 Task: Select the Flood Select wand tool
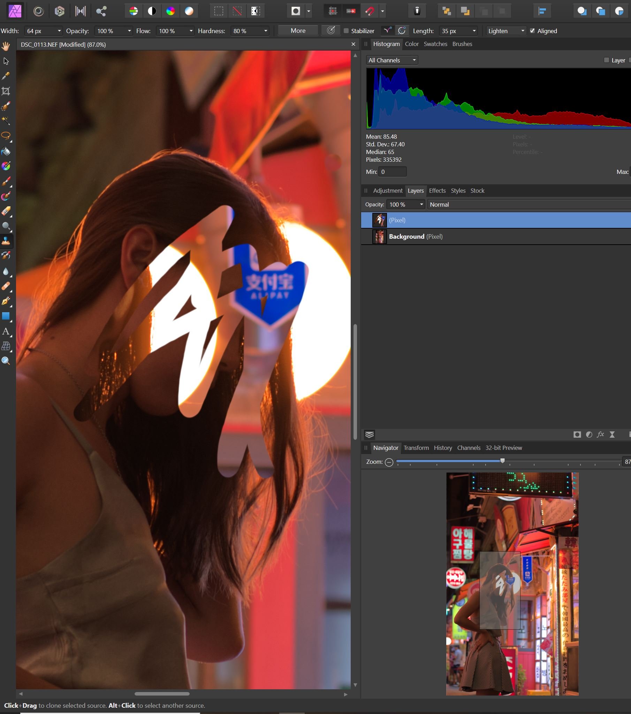[6, 121]
